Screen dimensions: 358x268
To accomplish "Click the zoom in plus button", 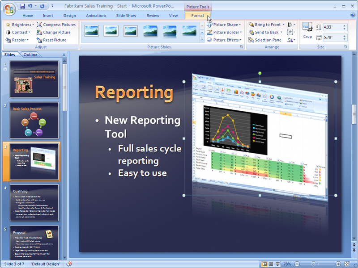I will point(338,264).
